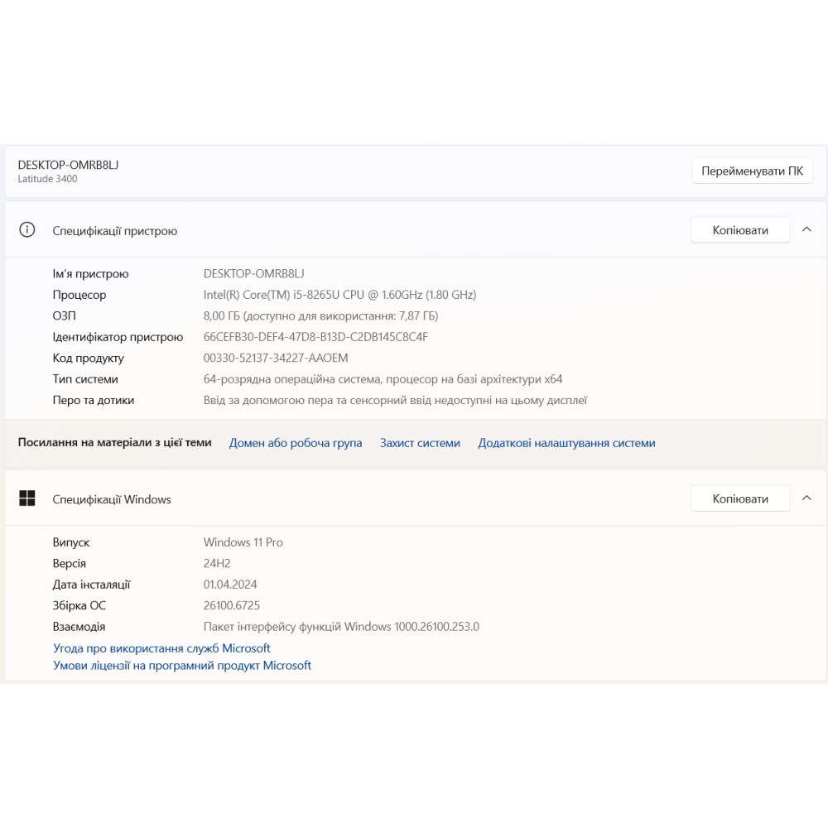
Task: Click the product code 00330-52137-34227-AAOEM
Action: click(276, 358)
